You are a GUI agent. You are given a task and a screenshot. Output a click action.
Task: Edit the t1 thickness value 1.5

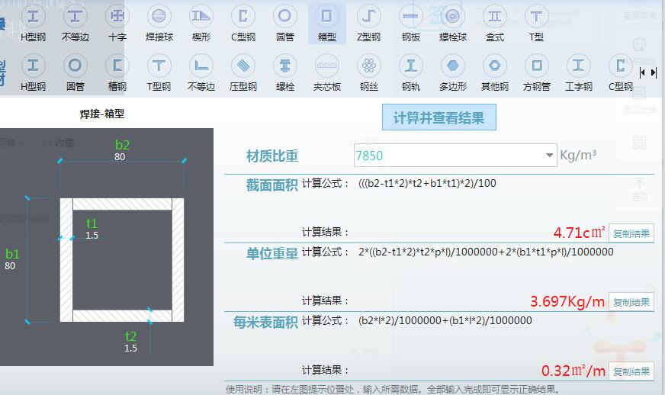tap(92, 236)
